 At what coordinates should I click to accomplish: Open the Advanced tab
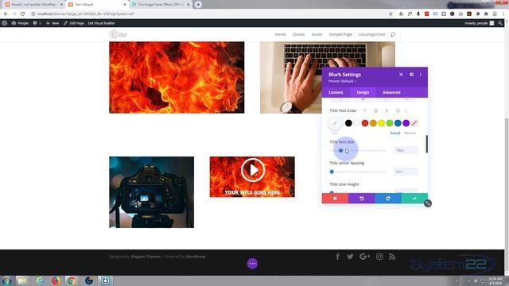391,92
